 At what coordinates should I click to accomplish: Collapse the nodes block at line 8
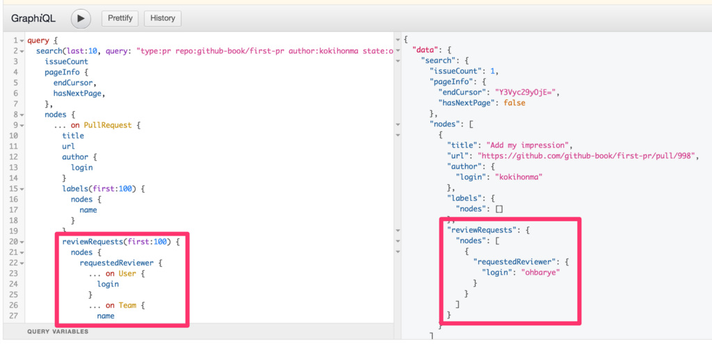(x=22, y=115)
